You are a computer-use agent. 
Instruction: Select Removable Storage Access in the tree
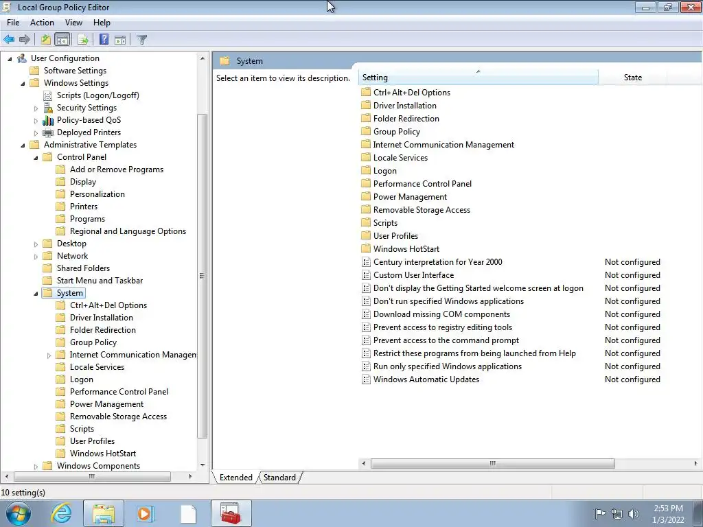point(118,417)
